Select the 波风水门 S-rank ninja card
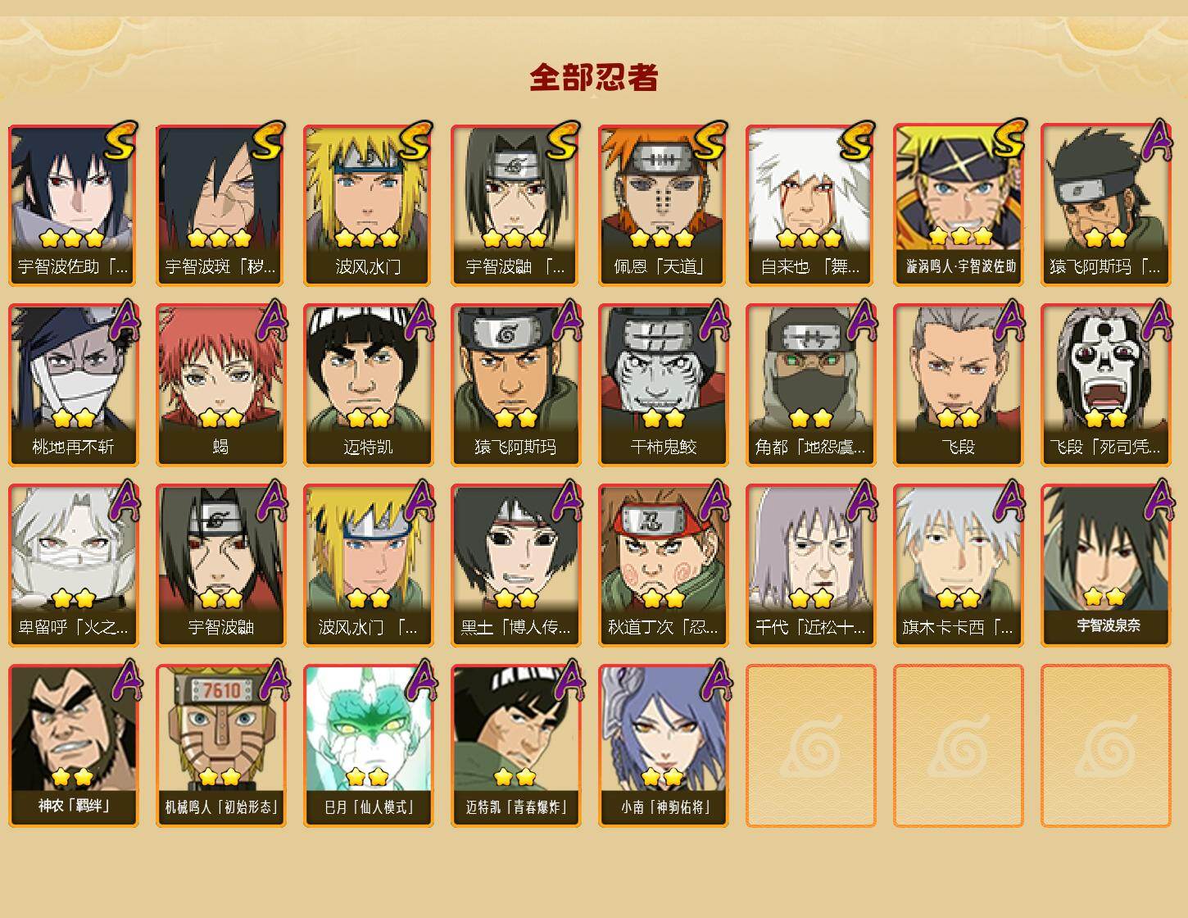 [x=368, y=205]
